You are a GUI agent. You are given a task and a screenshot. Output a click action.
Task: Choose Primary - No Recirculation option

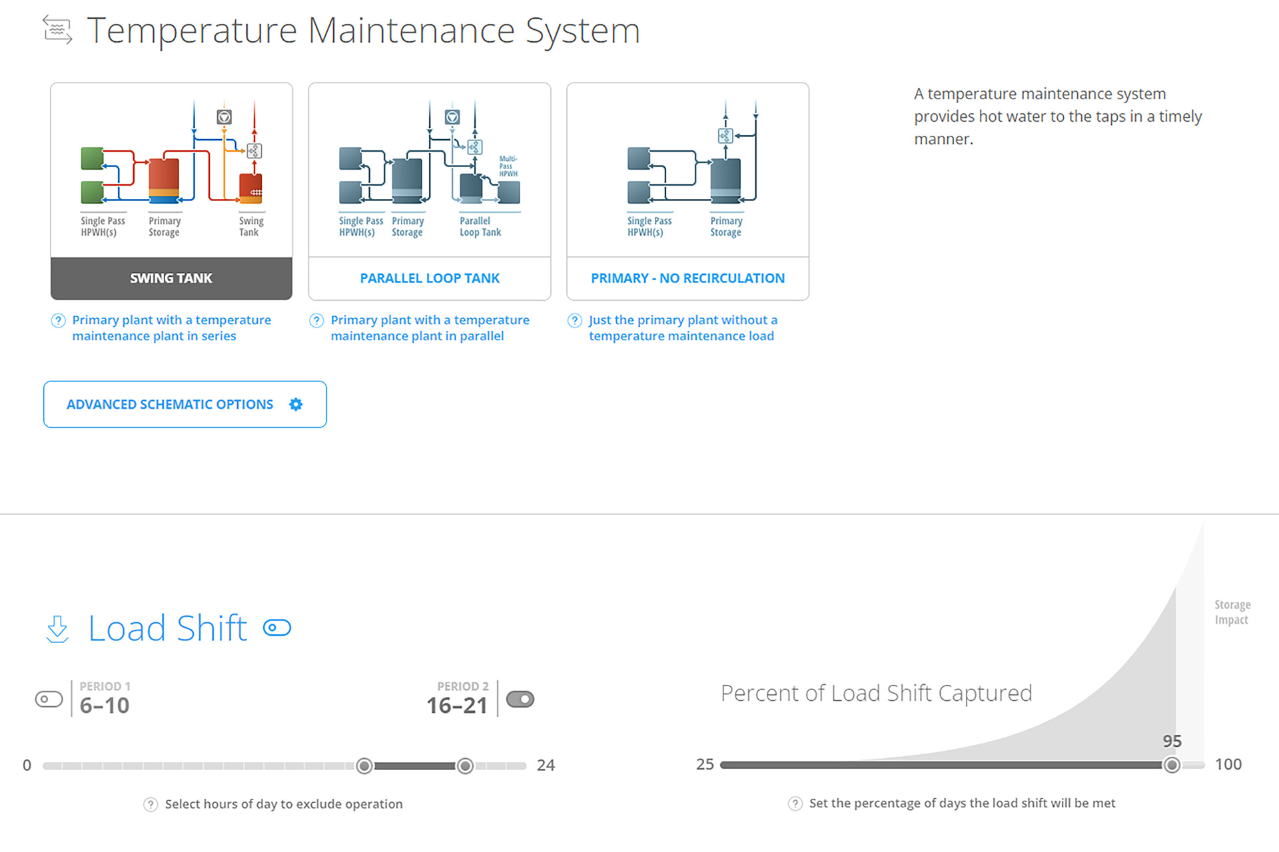[x=687, y=278]
